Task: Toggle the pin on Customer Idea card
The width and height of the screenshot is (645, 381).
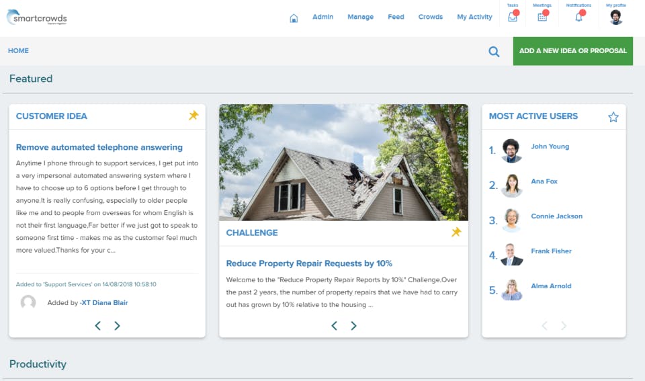Action: [193, 115]
